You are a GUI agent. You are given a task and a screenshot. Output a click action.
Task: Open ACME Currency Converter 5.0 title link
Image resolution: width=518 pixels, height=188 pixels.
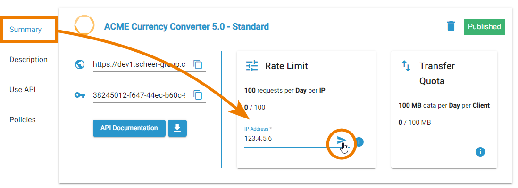tap(186, 27)
